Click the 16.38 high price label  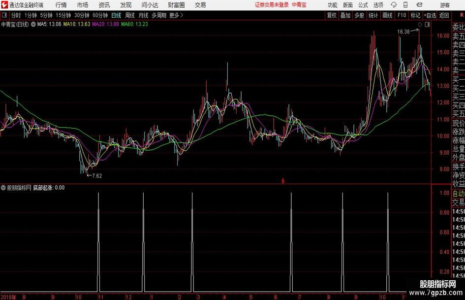[x=403, y=32]
